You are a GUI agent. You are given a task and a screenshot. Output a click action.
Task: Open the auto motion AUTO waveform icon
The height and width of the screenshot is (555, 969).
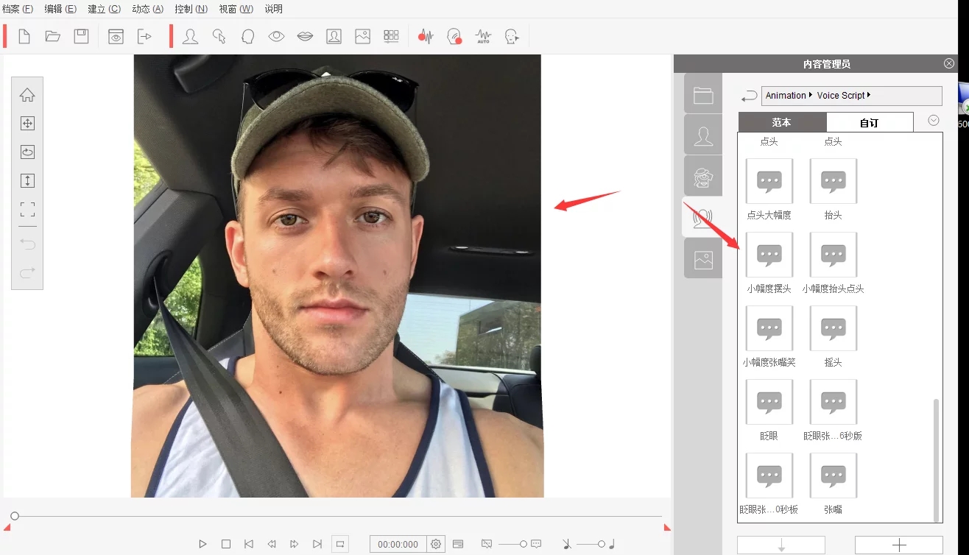pyautogui.click(x=483, y=36)
